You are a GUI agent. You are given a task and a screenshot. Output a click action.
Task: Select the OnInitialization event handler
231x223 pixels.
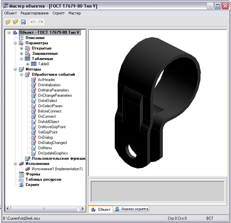coord(49,85)
